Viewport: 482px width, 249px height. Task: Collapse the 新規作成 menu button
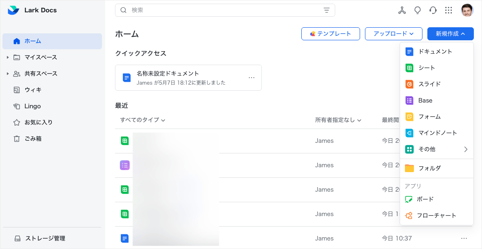click(450, 34)
